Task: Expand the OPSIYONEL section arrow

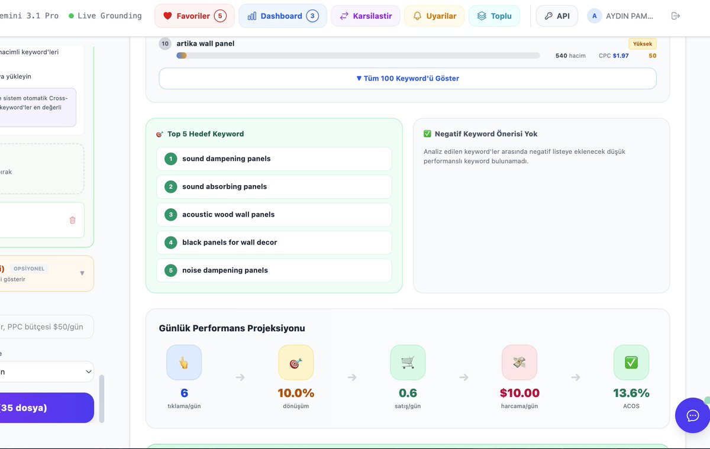Action: (82, 273)
